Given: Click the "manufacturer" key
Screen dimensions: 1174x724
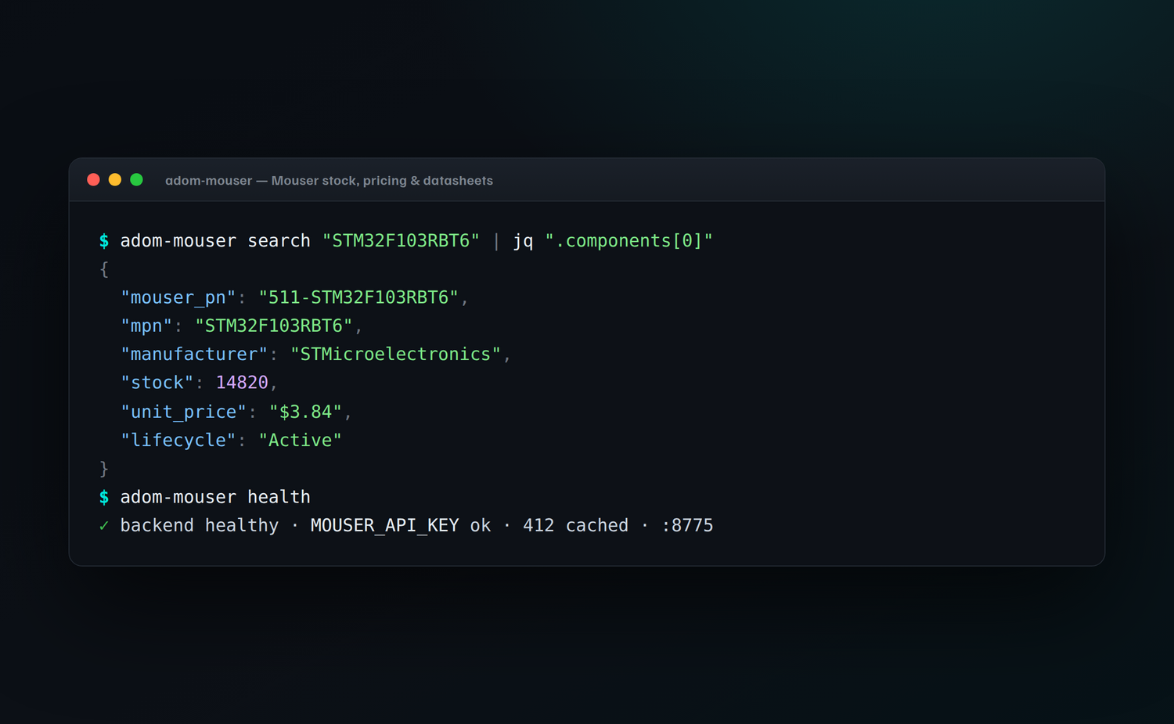Looking at the screenshot, I should 194,355.
